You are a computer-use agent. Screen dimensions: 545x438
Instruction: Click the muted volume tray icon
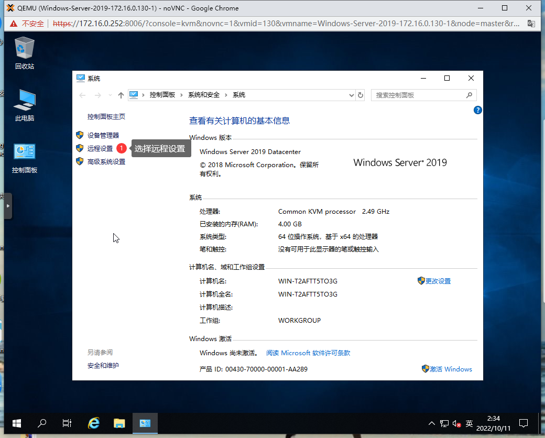click(x=457, y=423)
